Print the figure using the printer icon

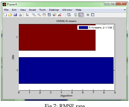click(20, 15)
